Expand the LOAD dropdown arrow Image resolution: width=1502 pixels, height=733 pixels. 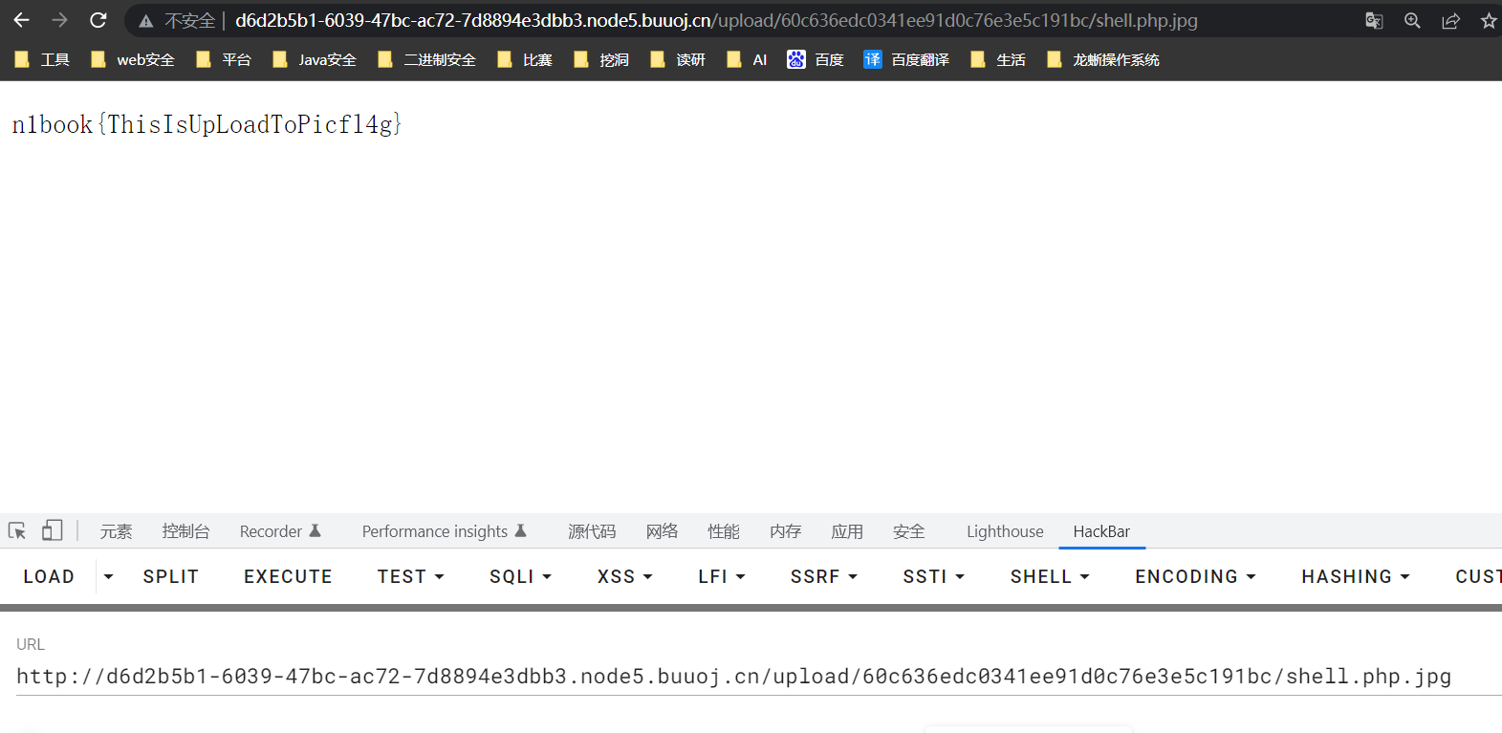[x=108, y=576]
